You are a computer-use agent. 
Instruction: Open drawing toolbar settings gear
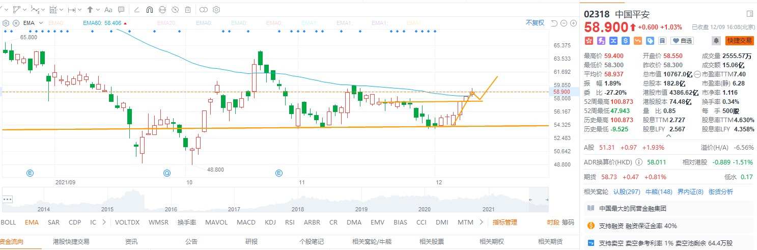[216, 9]
